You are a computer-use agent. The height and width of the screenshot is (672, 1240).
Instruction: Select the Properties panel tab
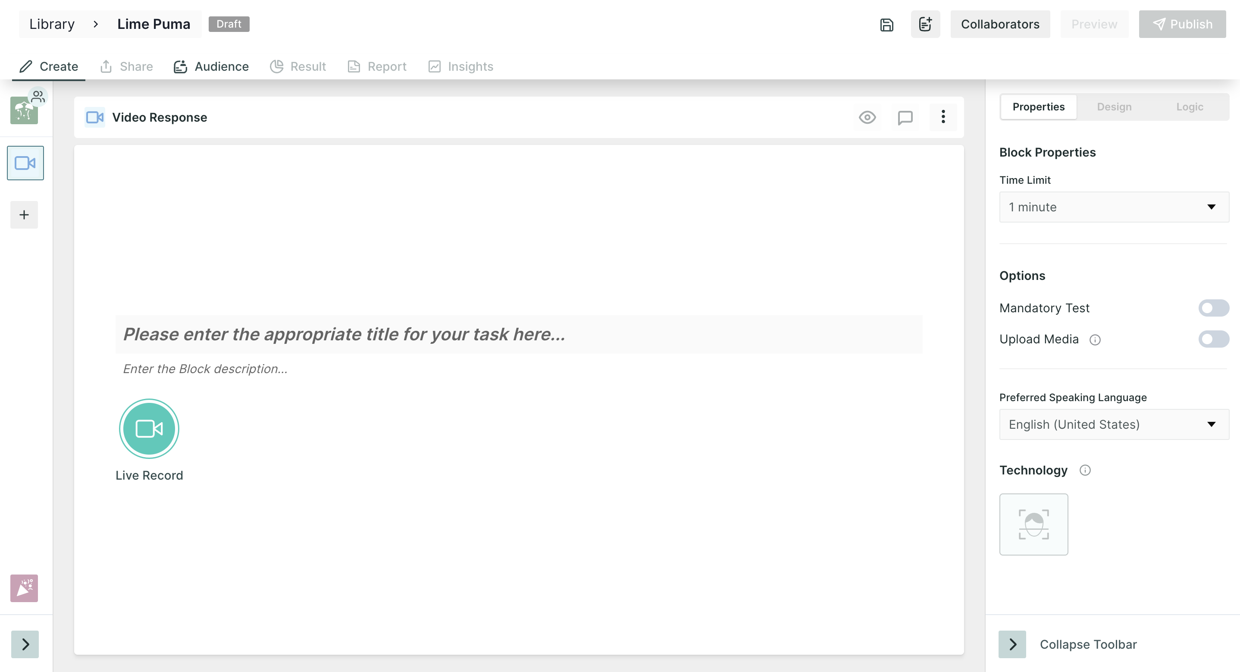1038,107
